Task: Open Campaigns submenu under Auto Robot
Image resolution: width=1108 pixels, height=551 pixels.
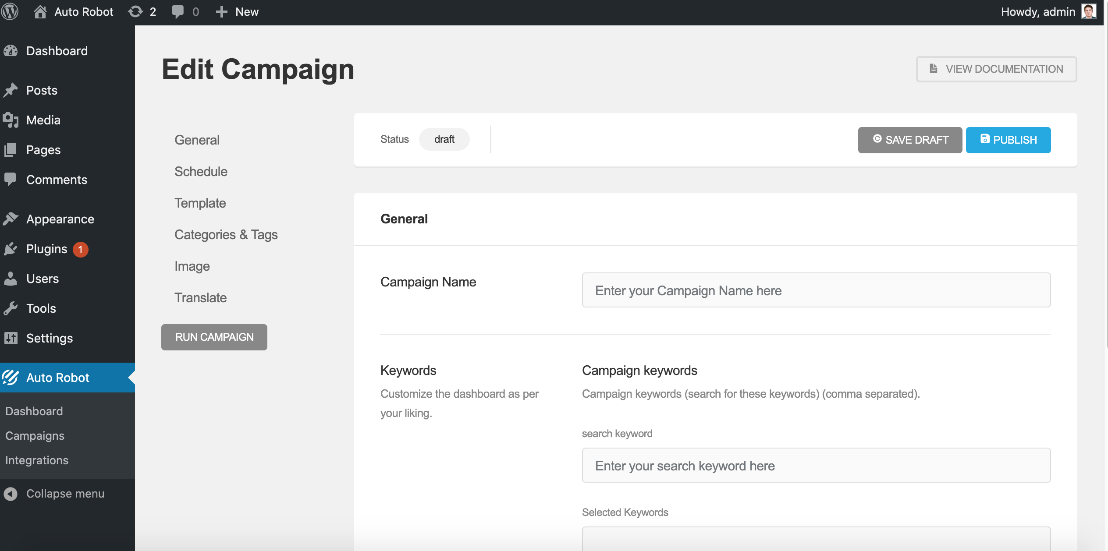Action: (x=35, y=436)
